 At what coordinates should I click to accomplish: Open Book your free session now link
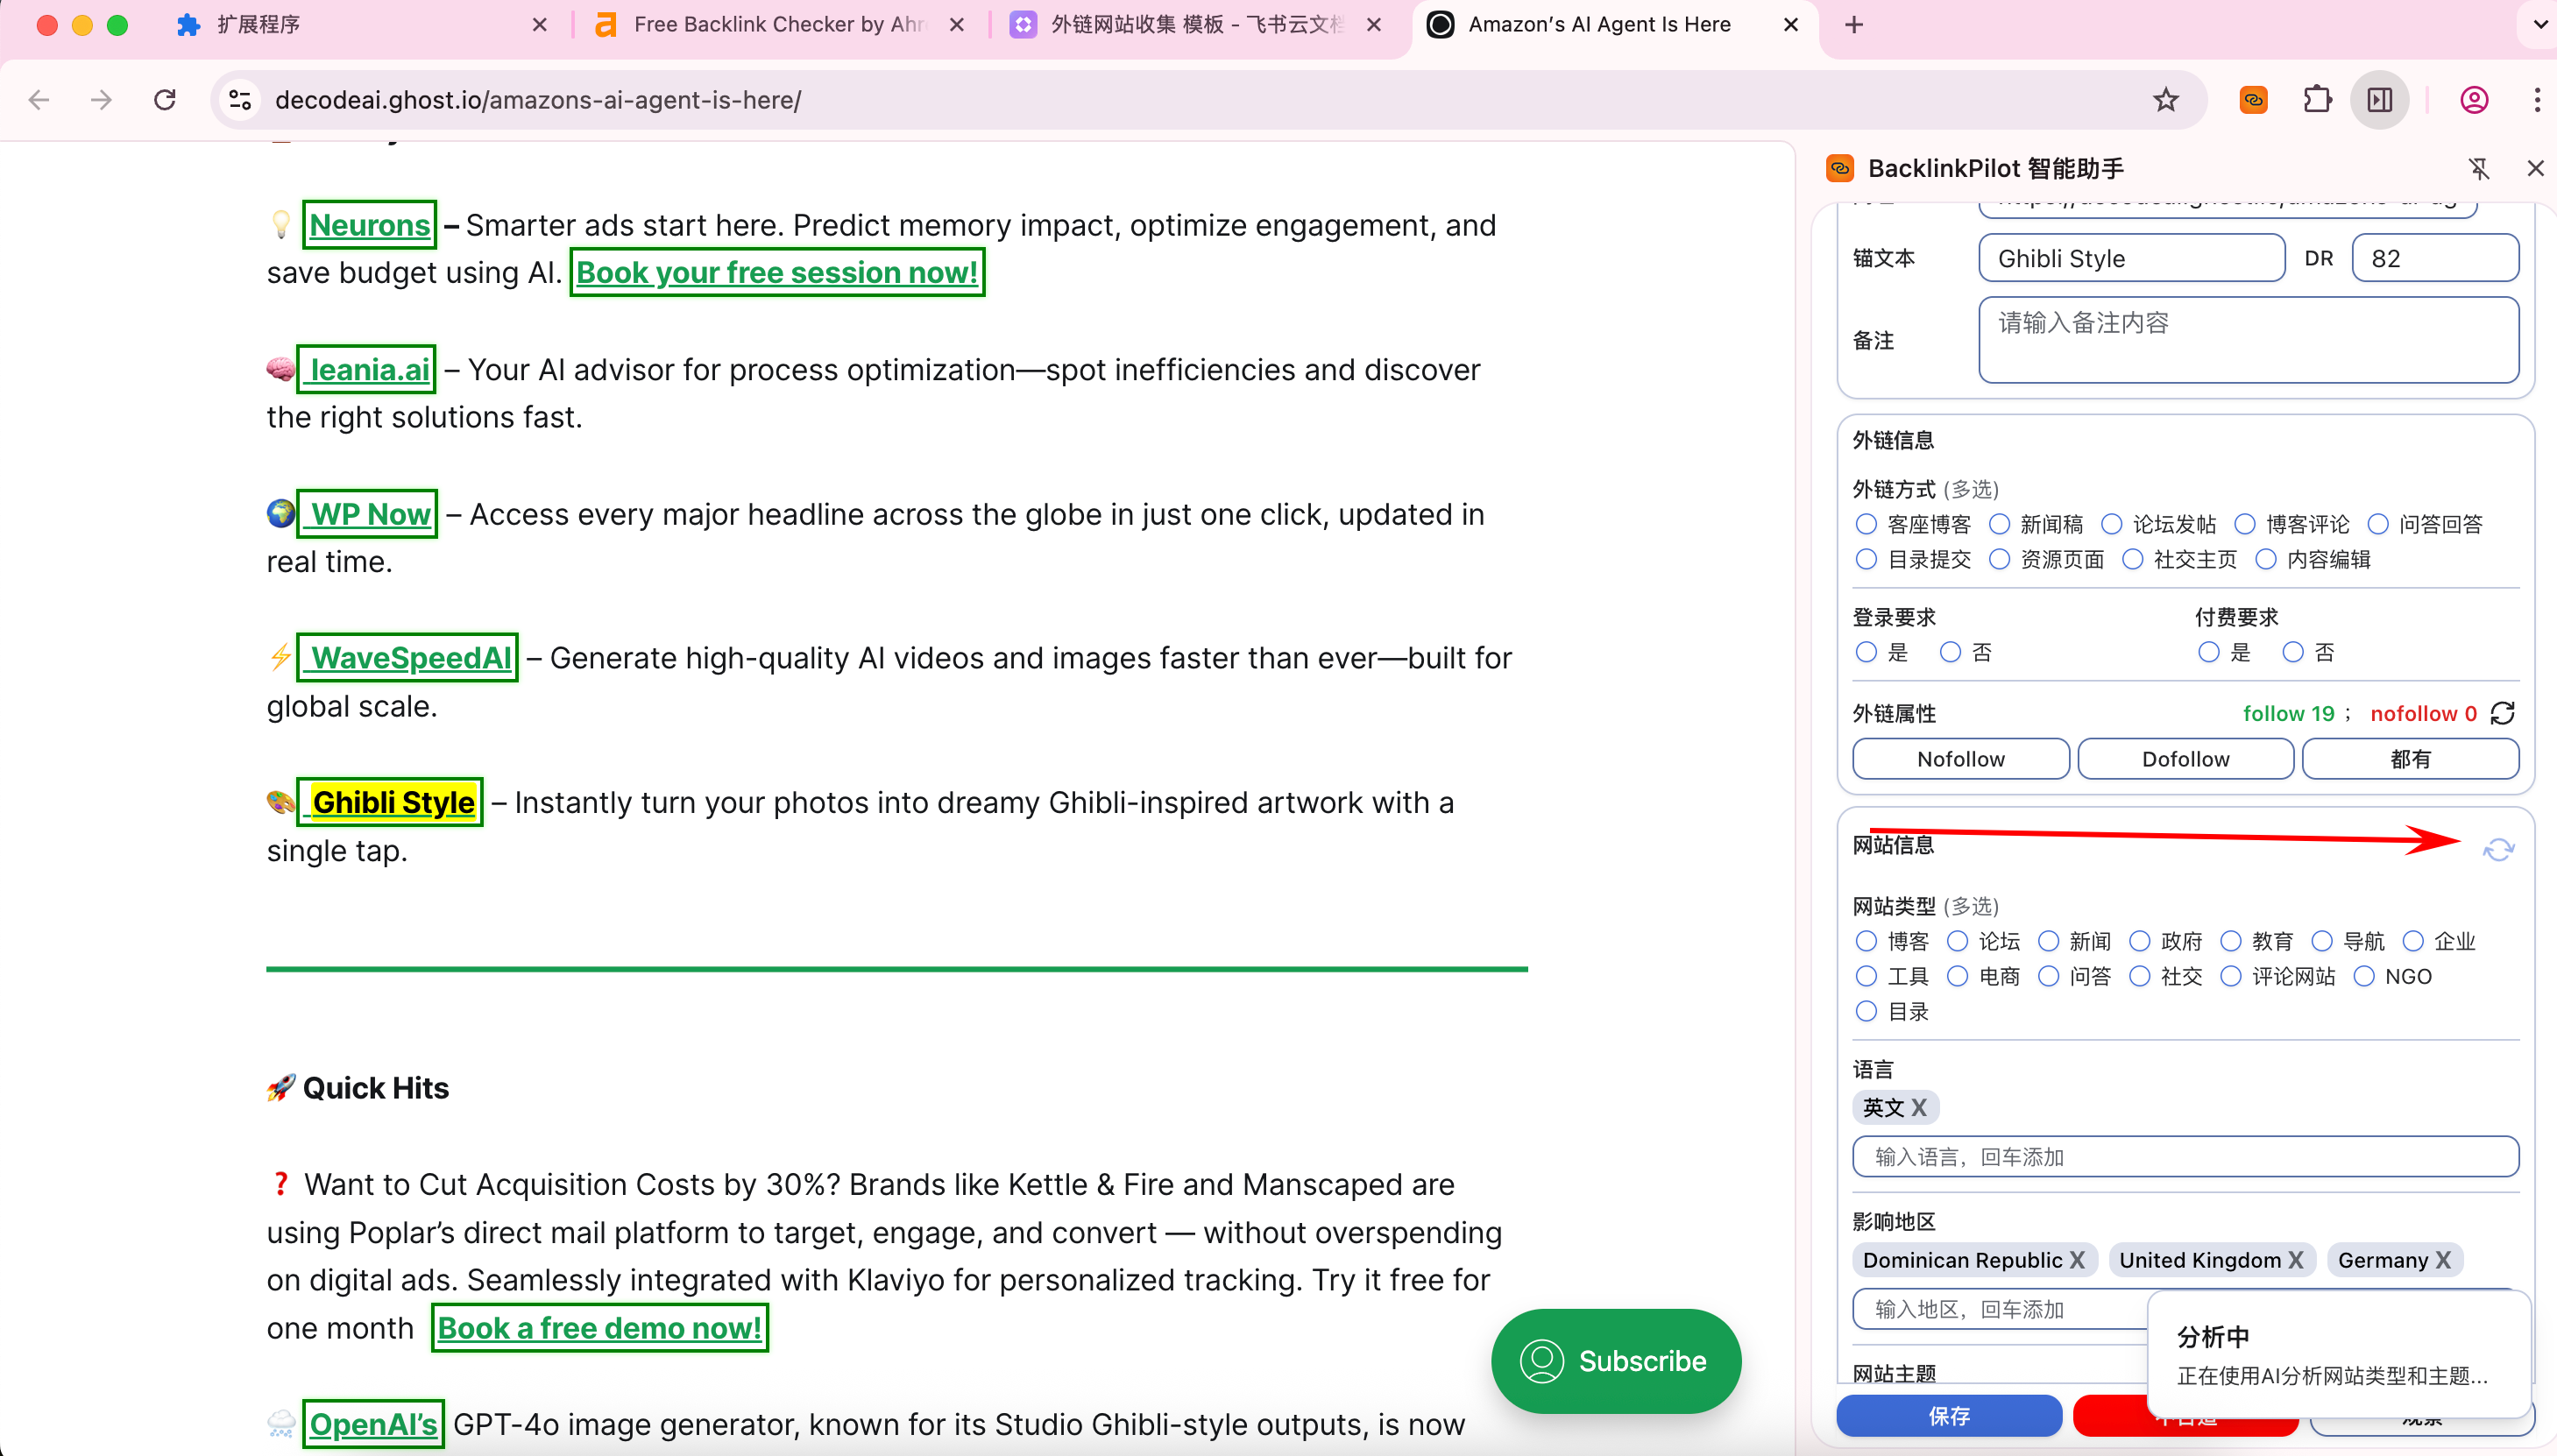pyautogui.click(x=777, y=272)
